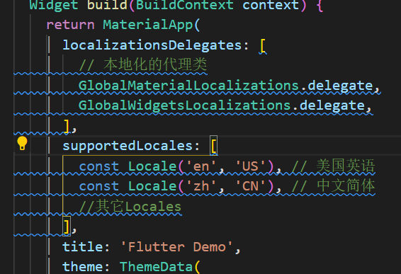Image resolution: width=401 pixels, height=274 pixels.
Task: Click the 'CN' string literal
Action: [250, 186]
